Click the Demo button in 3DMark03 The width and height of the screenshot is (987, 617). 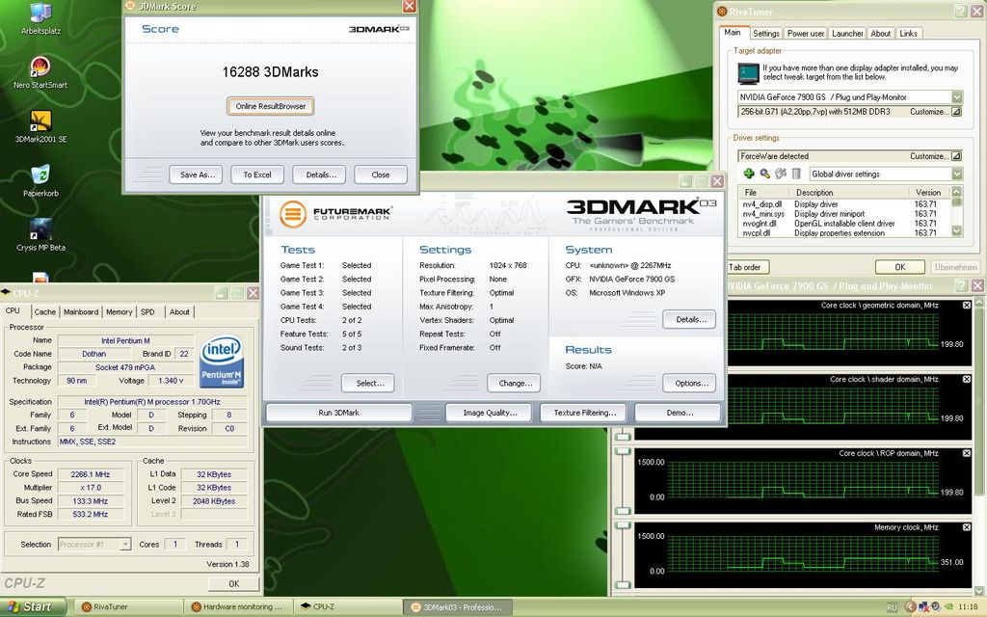point(680,413)
